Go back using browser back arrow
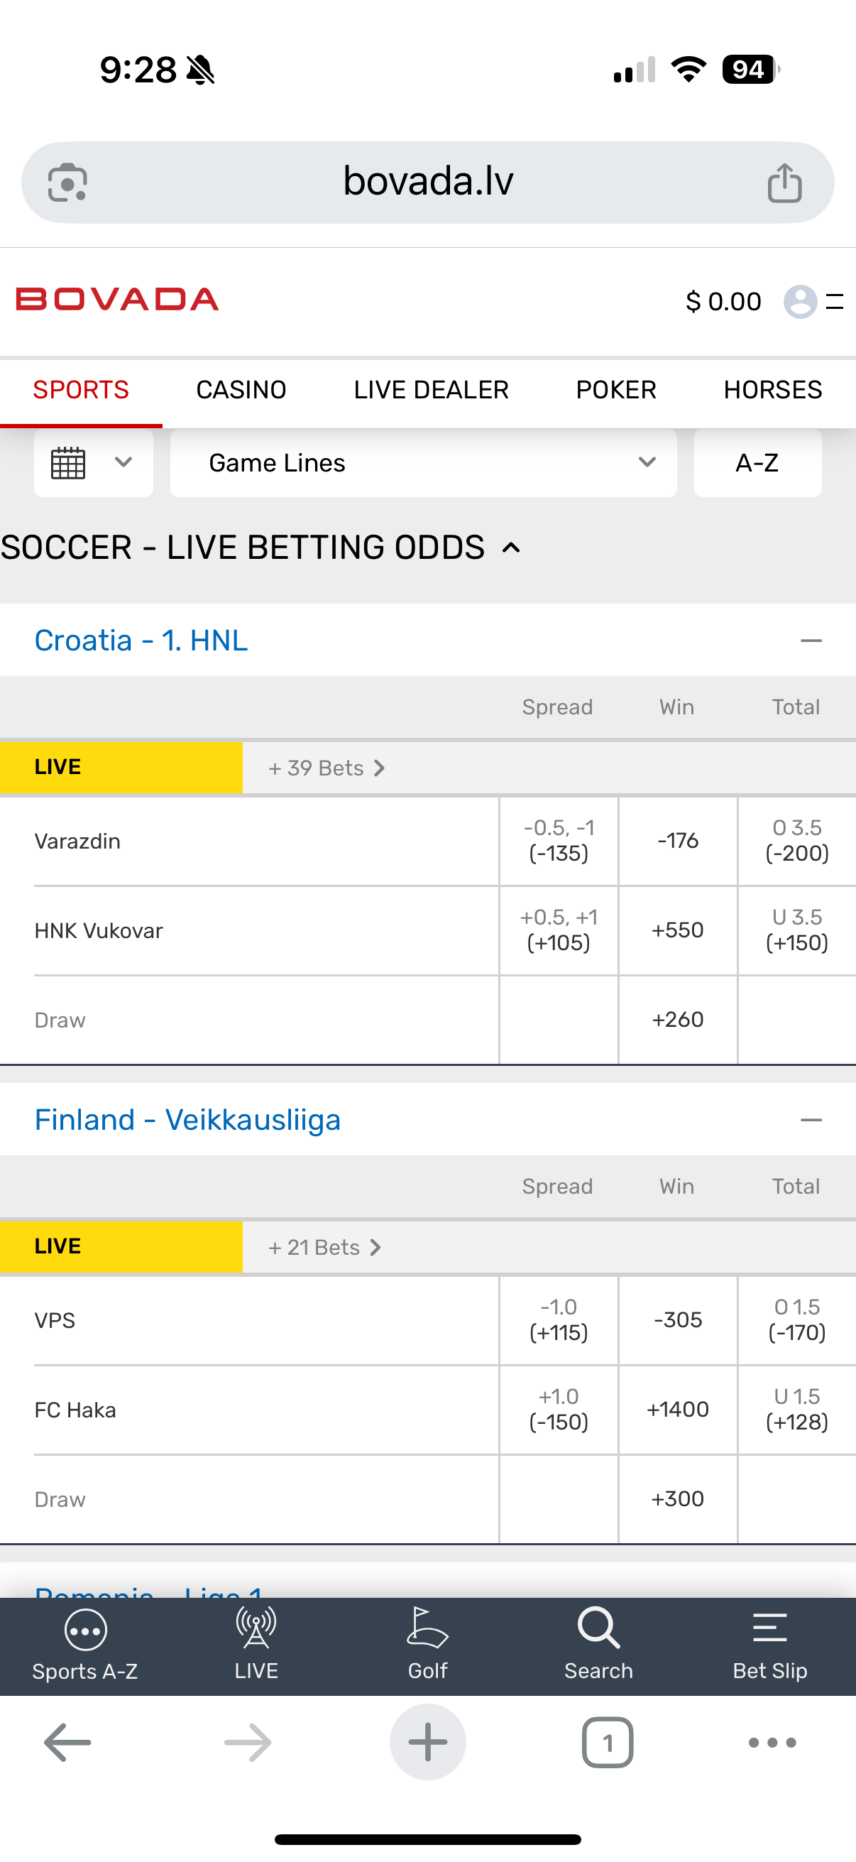 [x=68, y=1743]
